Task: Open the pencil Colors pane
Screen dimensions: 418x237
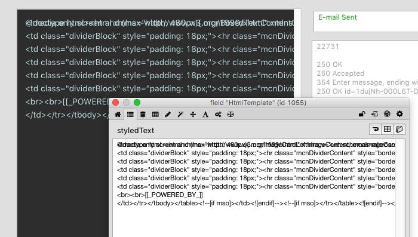Action: point(168,115)
